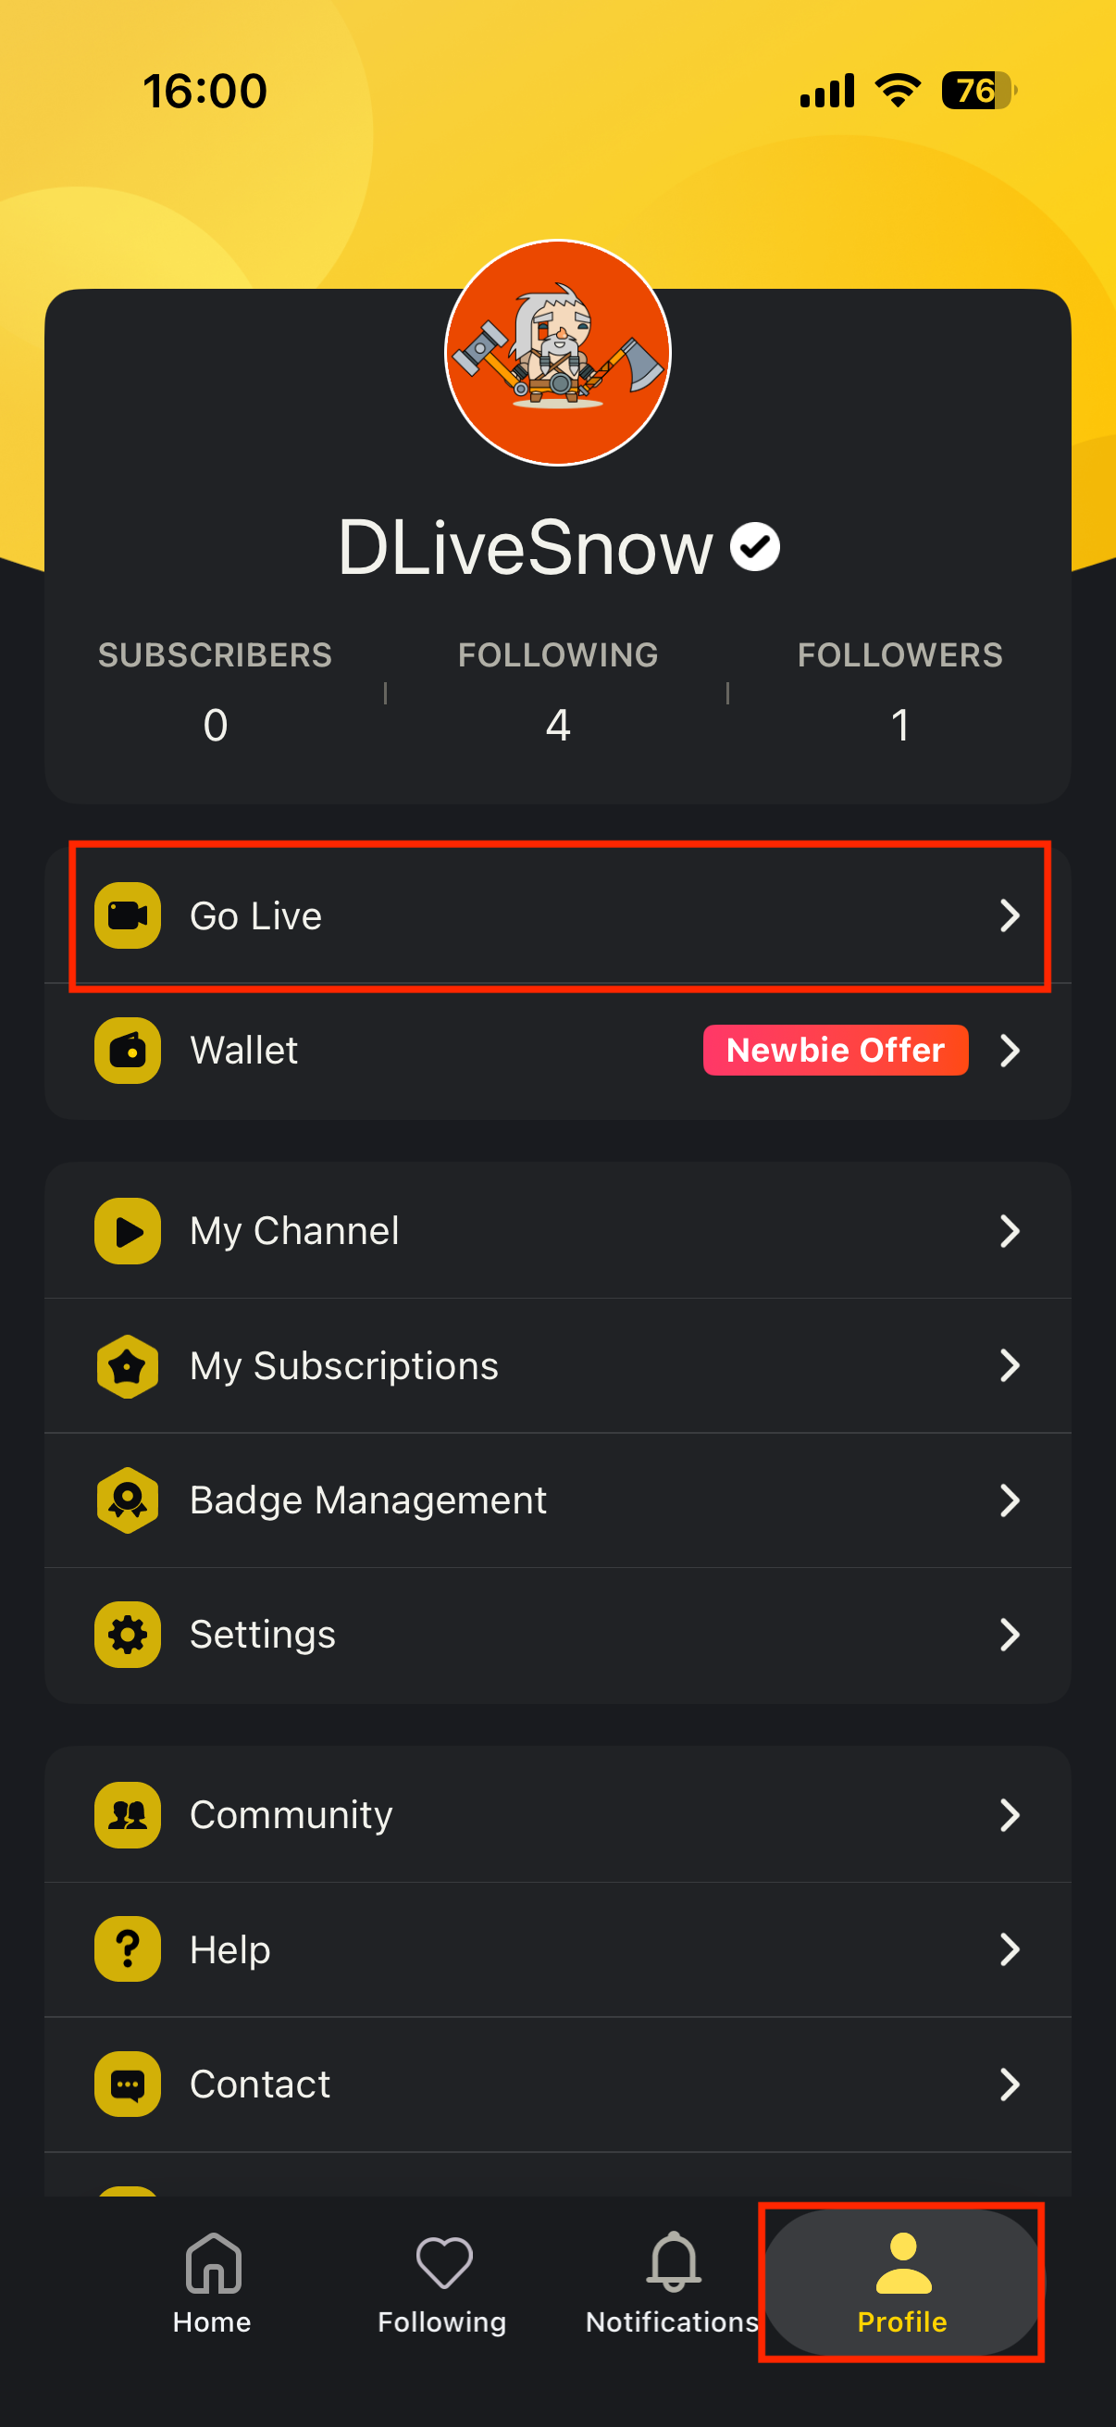The width and height of the screenshot is (1116, 2427).
Task: Tap the DLiveSnow profile avatar
Action: 557,353
